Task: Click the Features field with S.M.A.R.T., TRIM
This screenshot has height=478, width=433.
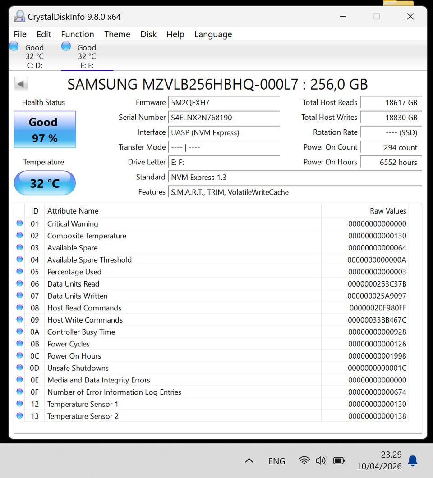Action: (x=295, y=192)
